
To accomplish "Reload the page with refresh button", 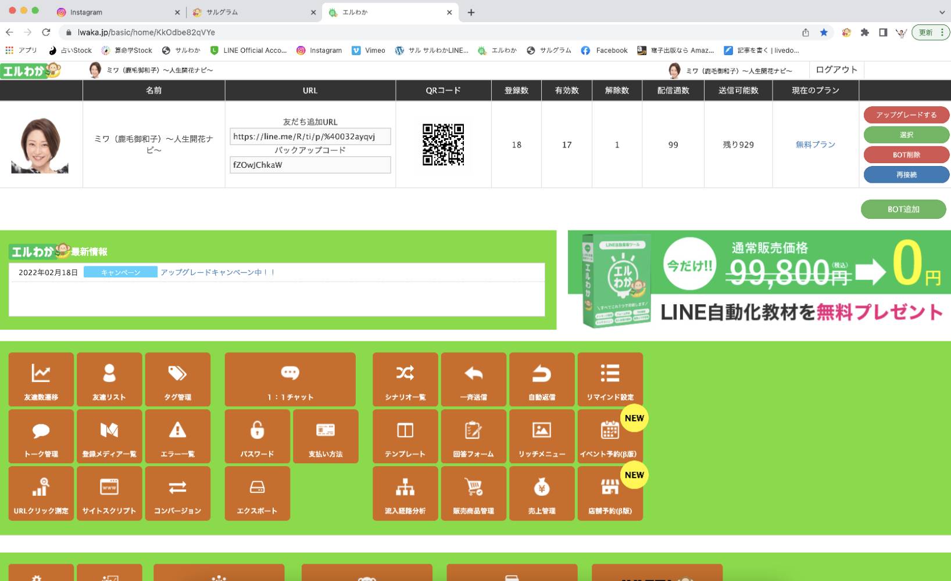I will (47, 33).
